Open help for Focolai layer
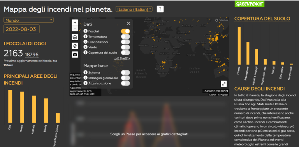 85,31
